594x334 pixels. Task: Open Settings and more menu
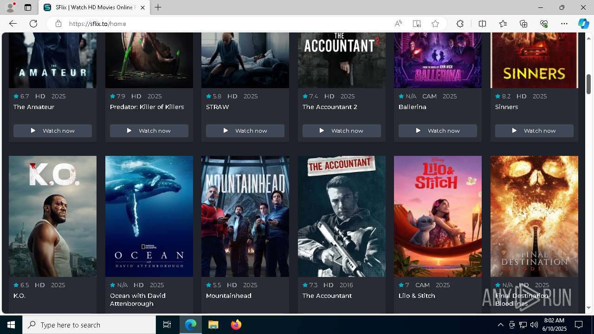coord(564,24)
